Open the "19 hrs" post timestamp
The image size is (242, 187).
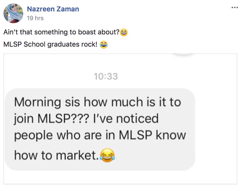(x=35, y=18)
